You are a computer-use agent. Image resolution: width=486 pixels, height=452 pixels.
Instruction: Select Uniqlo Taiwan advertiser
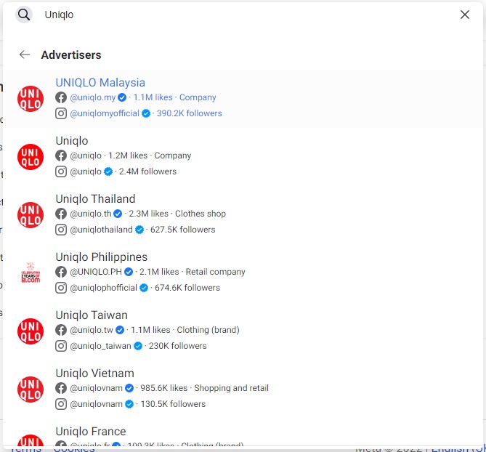pos(243,331)
